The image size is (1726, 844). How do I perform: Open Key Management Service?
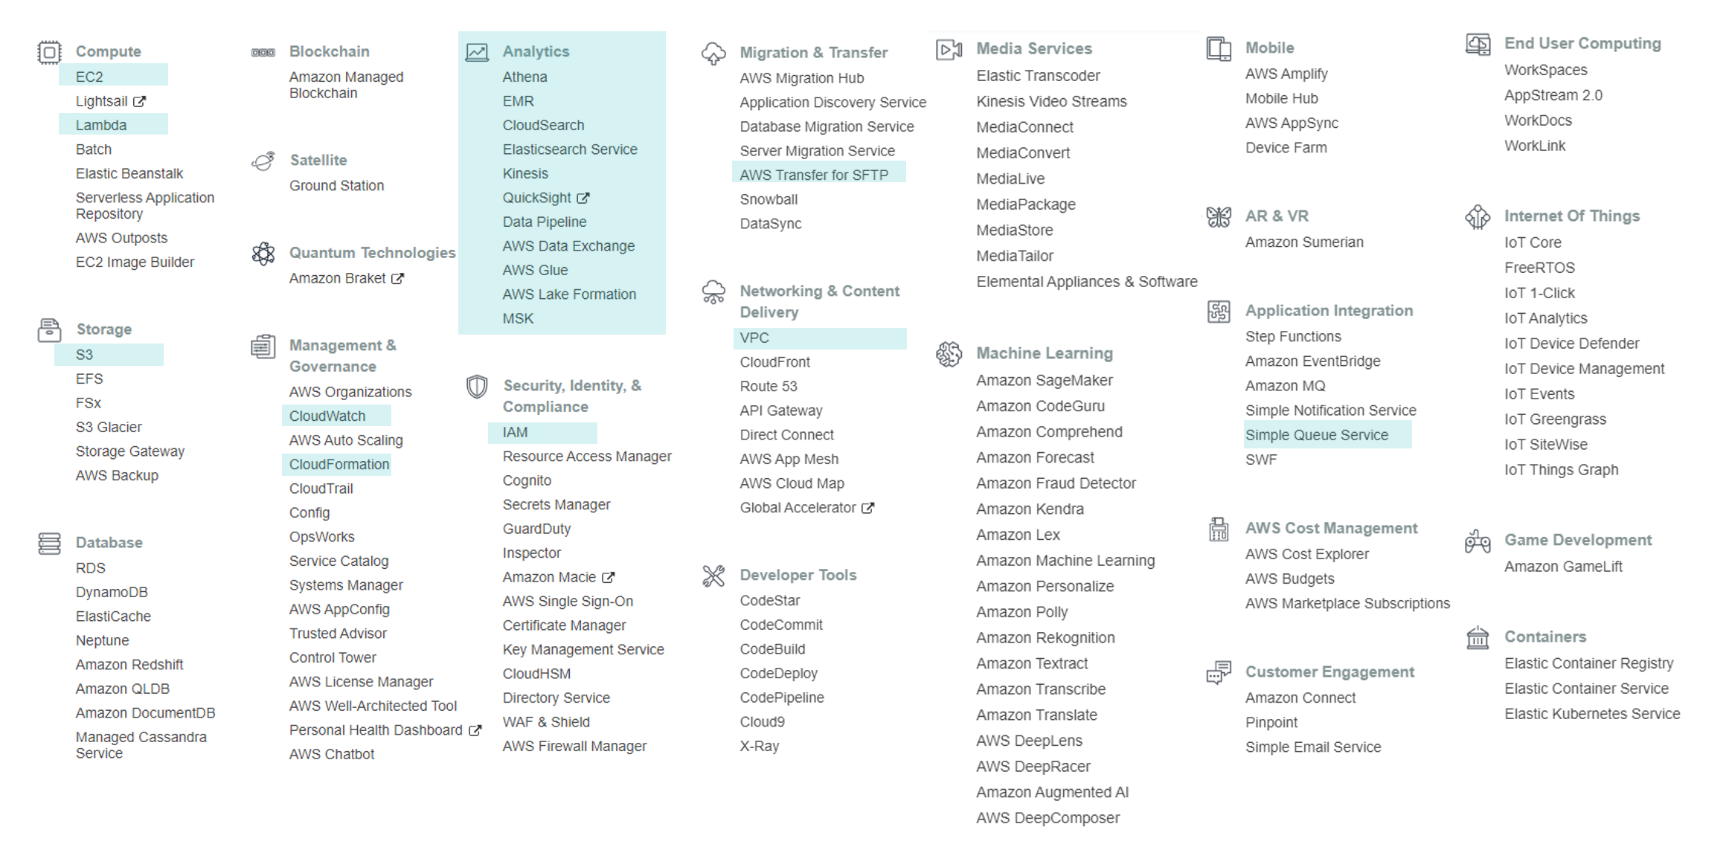[x=583, y=650]
